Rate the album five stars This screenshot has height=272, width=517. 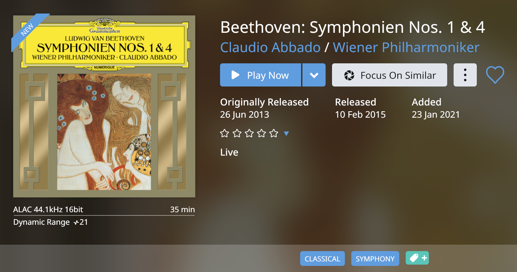pos(274,133)
